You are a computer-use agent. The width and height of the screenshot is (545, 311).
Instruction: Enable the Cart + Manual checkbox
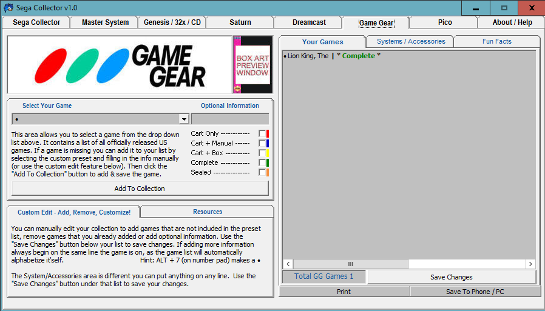[x=262, y=143]
